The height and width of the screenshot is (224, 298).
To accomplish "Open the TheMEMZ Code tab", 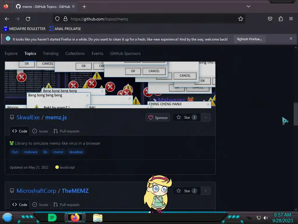I will coord(19,204).
